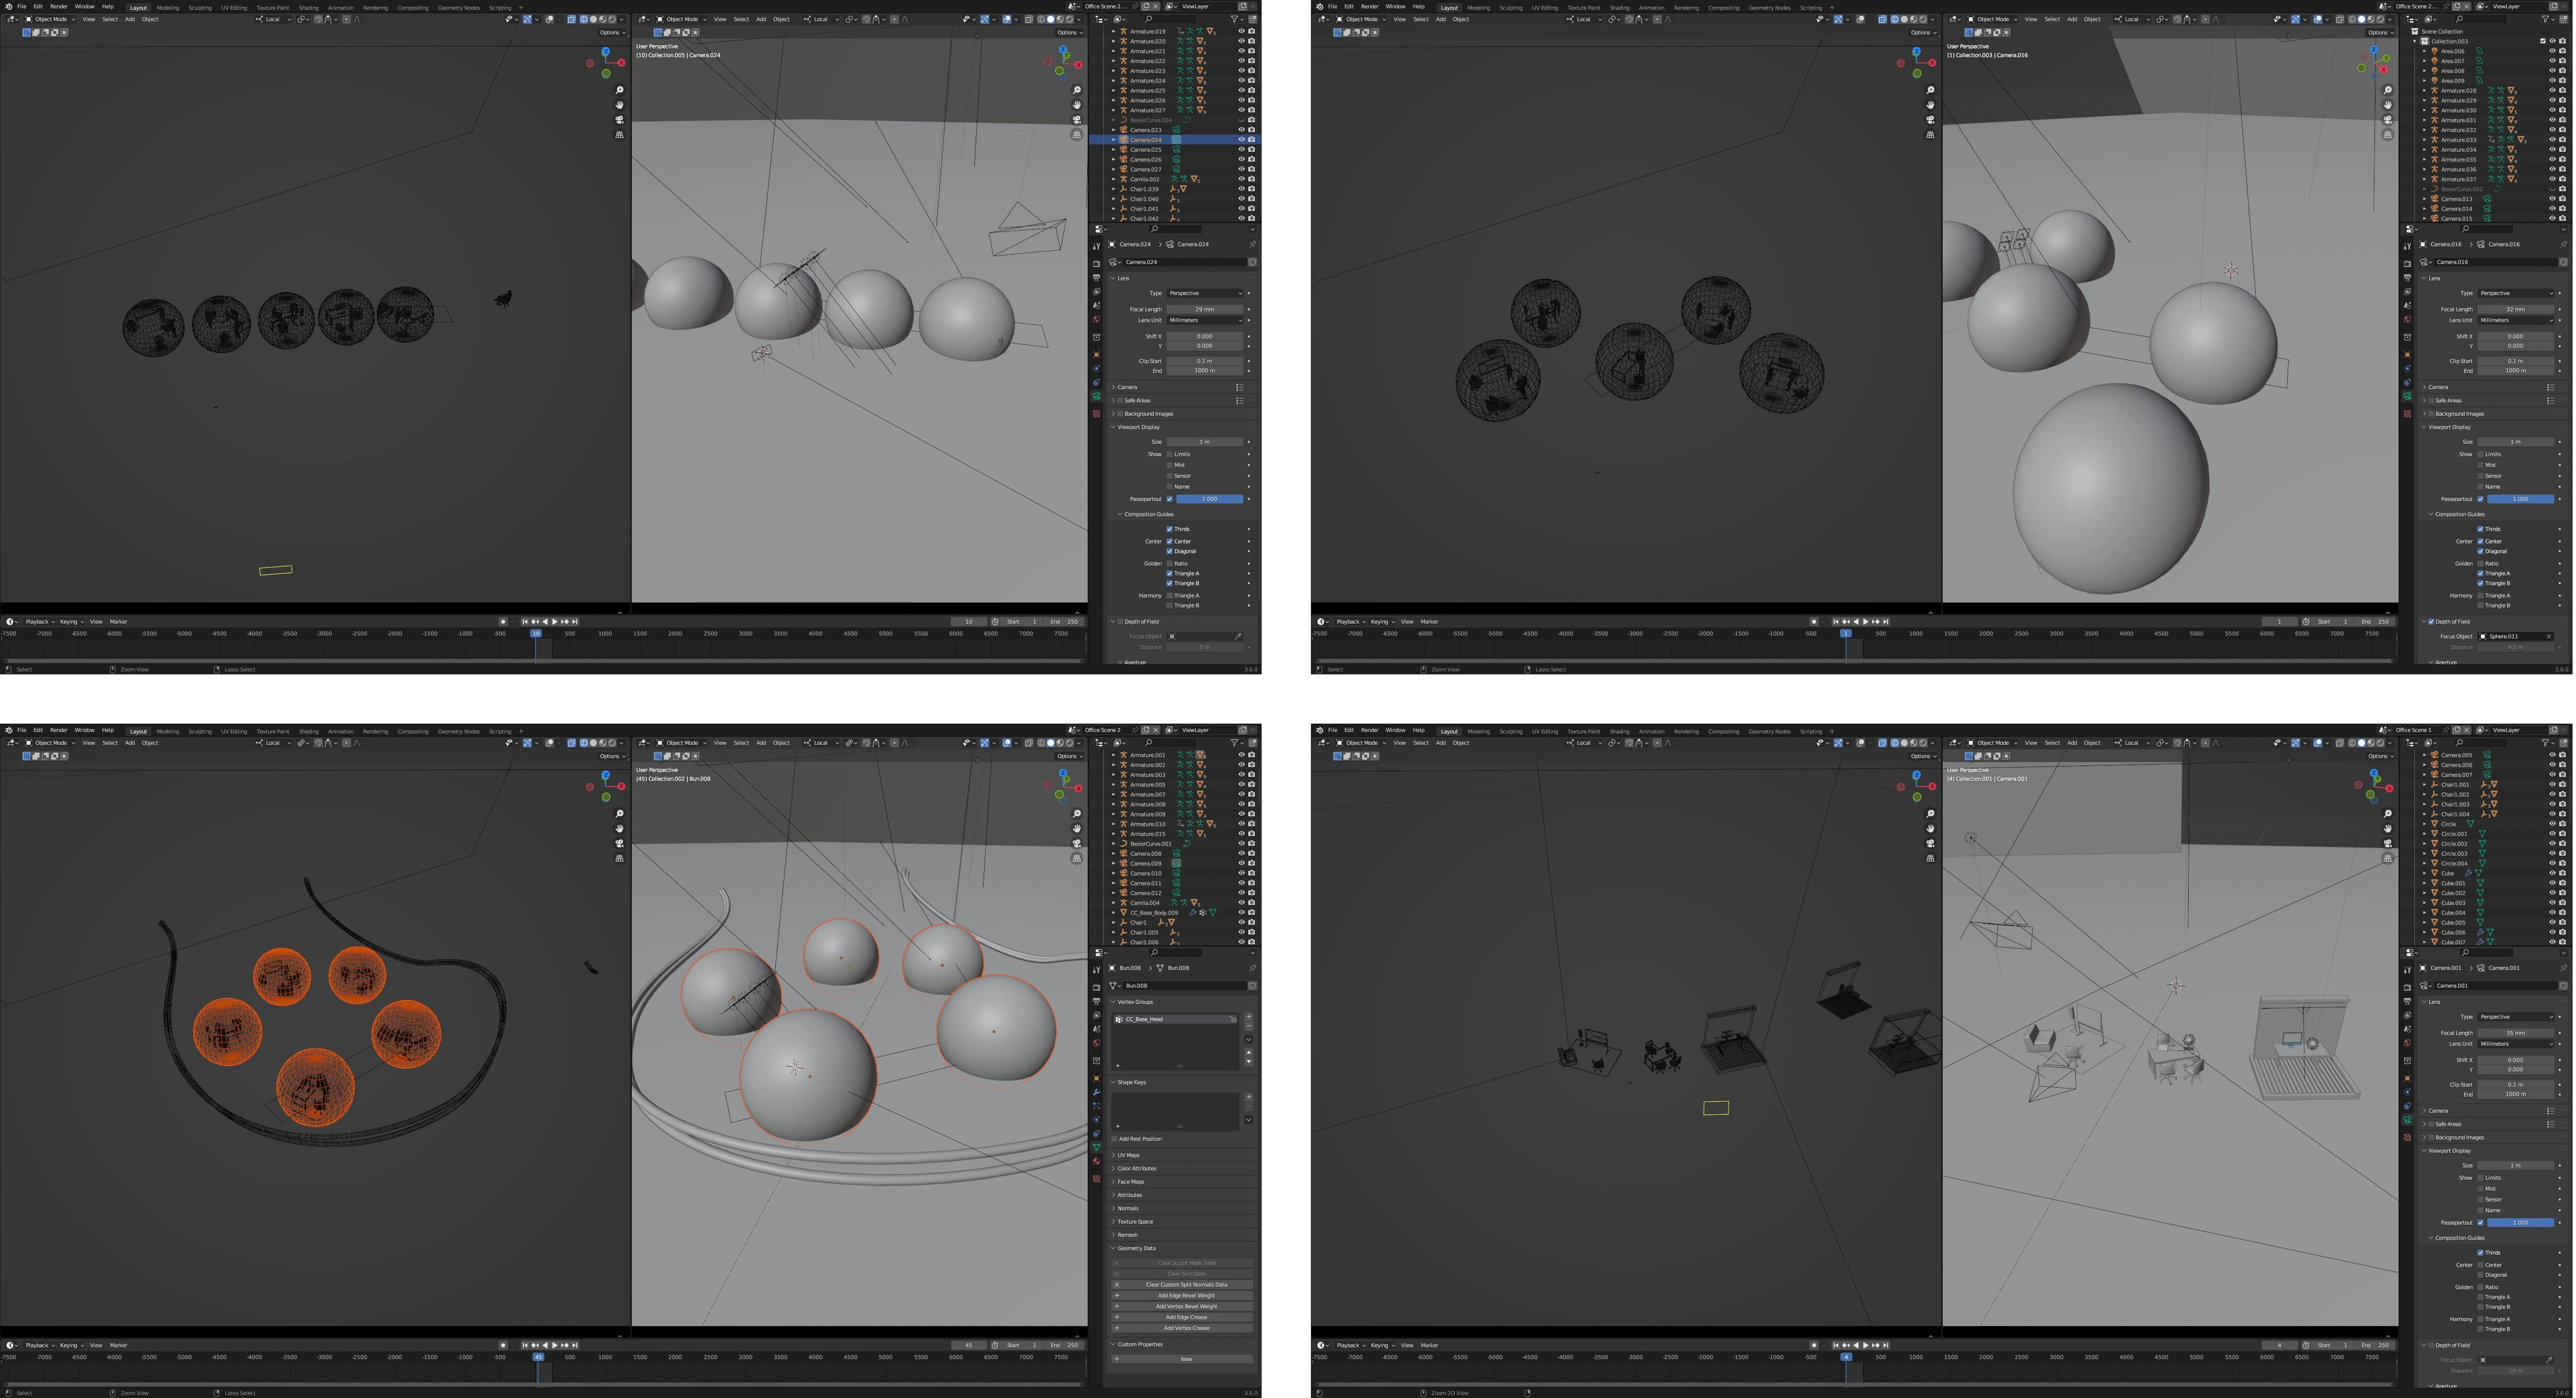The image size is (2576, 1398).
Task: Hide Circle.002 in Office Scene 1 outliner
Action: [2552, 843]
